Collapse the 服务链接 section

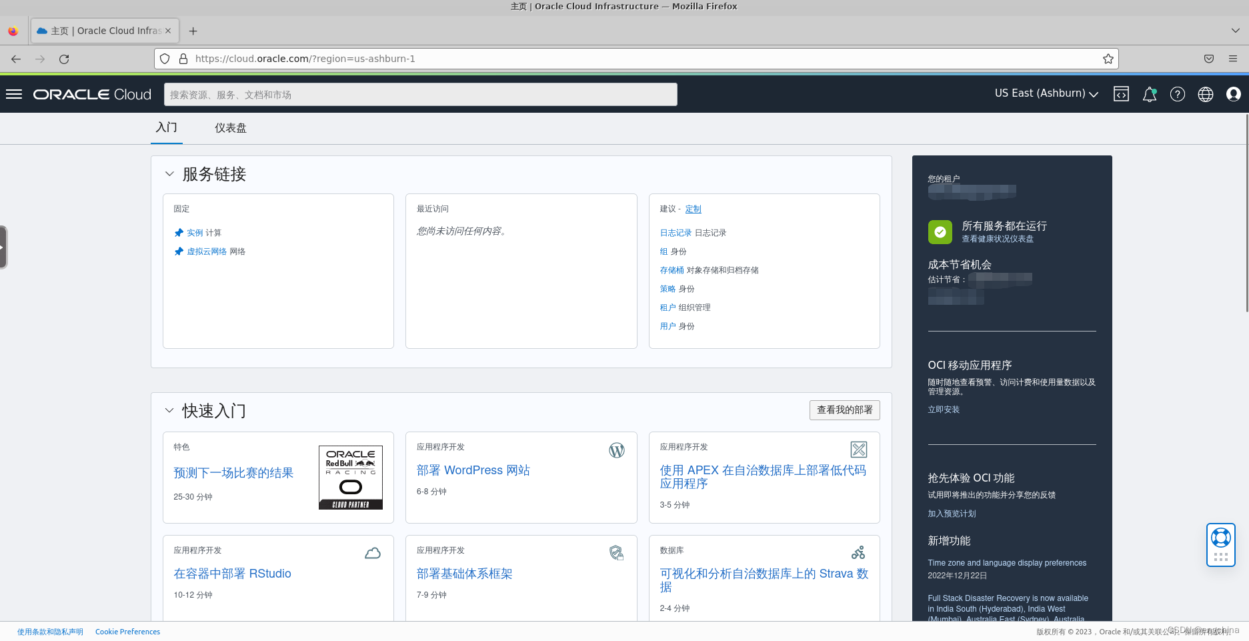pyautogui.click(x=169, y=174)
